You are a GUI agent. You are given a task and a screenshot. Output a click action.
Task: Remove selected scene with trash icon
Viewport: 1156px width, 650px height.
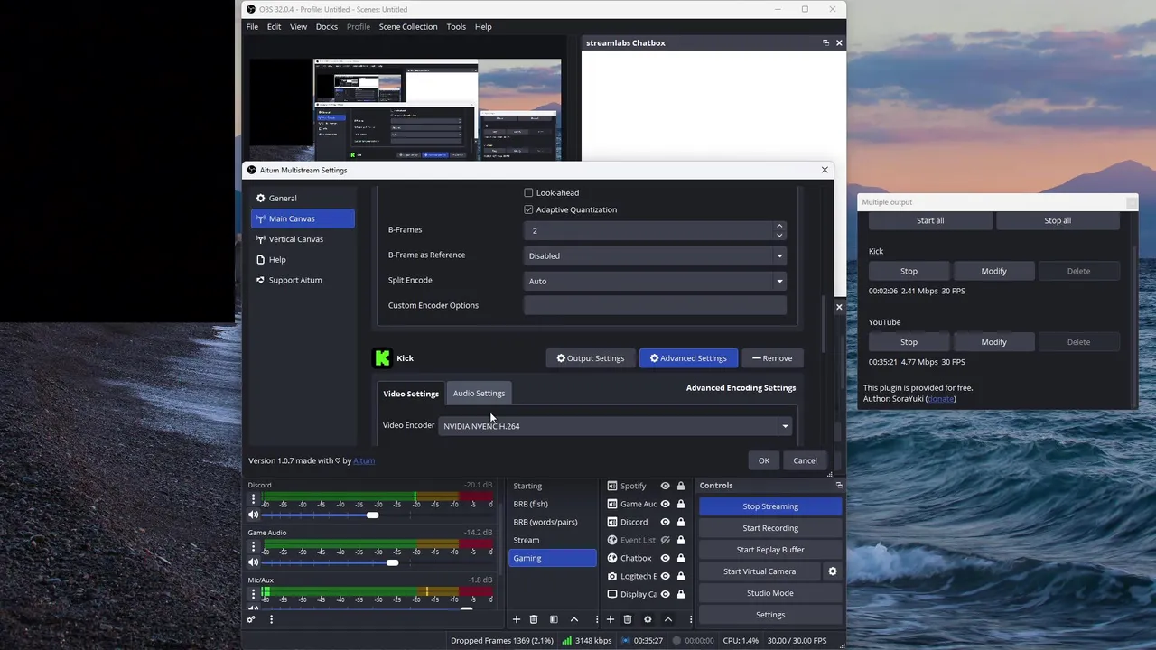pos(534,619)
